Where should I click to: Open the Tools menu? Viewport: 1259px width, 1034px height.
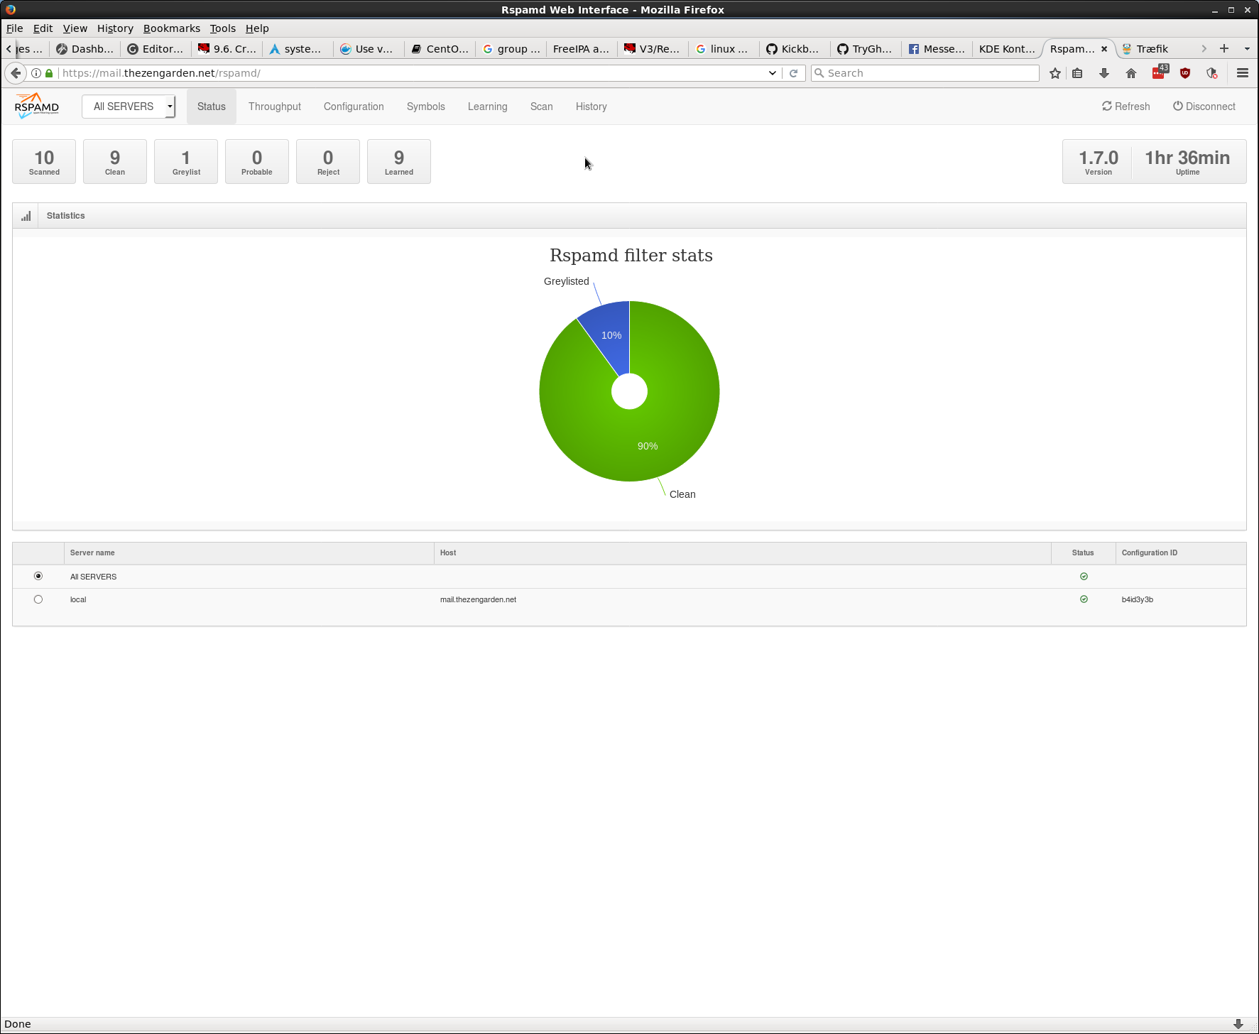(222, 28)
